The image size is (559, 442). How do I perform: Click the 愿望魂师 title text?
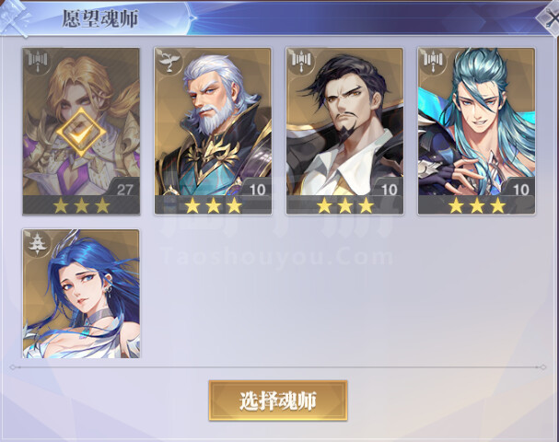pyautogui.click(x=100, y=18)
